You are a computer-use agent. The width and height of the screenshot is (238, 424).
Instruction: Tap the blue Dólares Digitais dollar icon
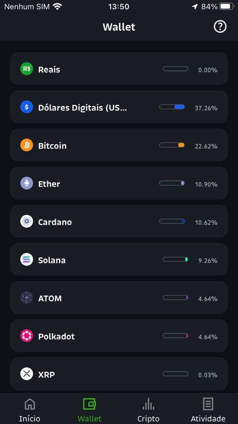[x=27, y=107]
